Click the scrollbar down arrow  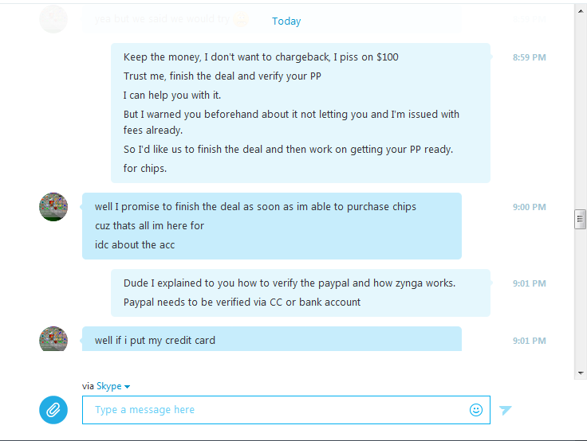click(581, 373)
